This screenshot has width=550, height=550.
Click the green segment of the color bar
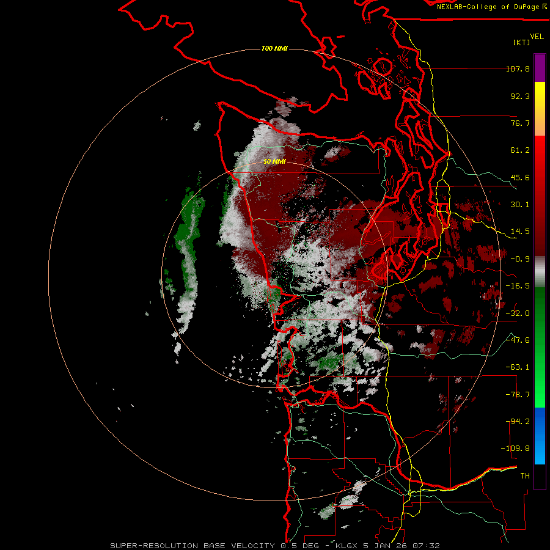(540, 347)
